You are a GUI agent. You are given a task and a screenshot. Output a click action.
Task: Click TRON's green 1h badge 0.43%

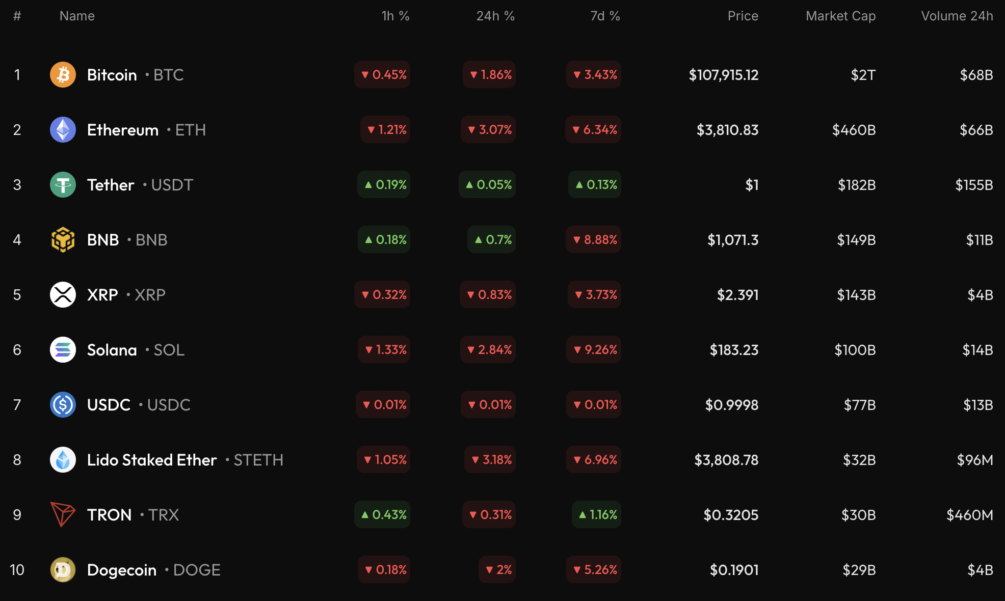pos(382,515)
